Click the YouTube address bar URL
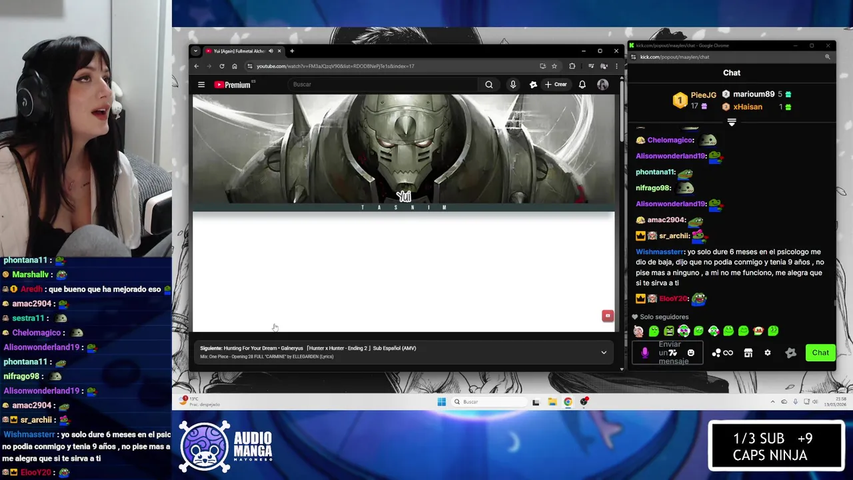This screenshot has height=480, width=853. (335, 66)
